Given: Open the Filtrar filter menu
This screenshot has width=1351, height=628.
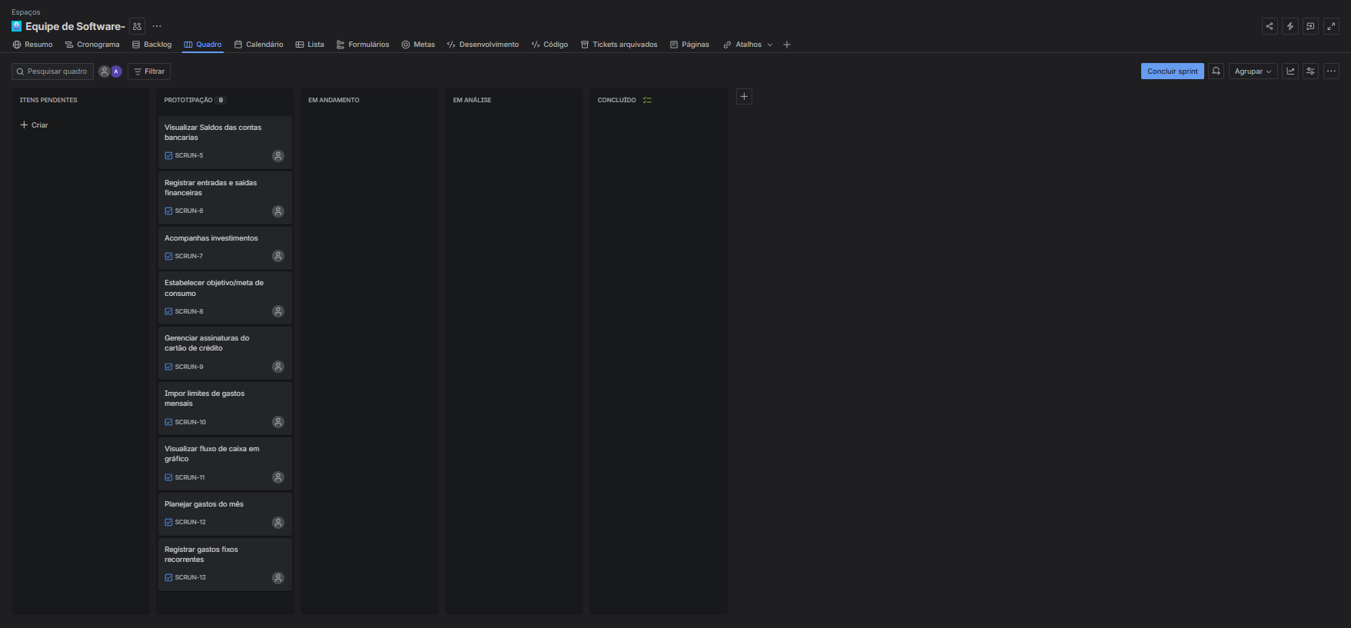Looking at the screenshot, I should 149,71.
